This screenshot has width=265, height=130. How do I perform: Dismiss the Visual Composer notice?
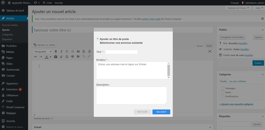click(x=262, y=19)
